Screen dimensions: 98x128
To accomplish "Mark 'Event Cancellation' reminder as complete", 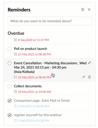I will point(10,63).
